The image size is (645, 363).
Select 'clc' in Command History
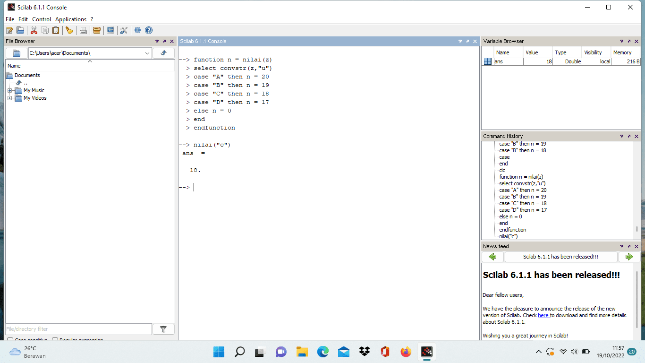coord(502,170)
